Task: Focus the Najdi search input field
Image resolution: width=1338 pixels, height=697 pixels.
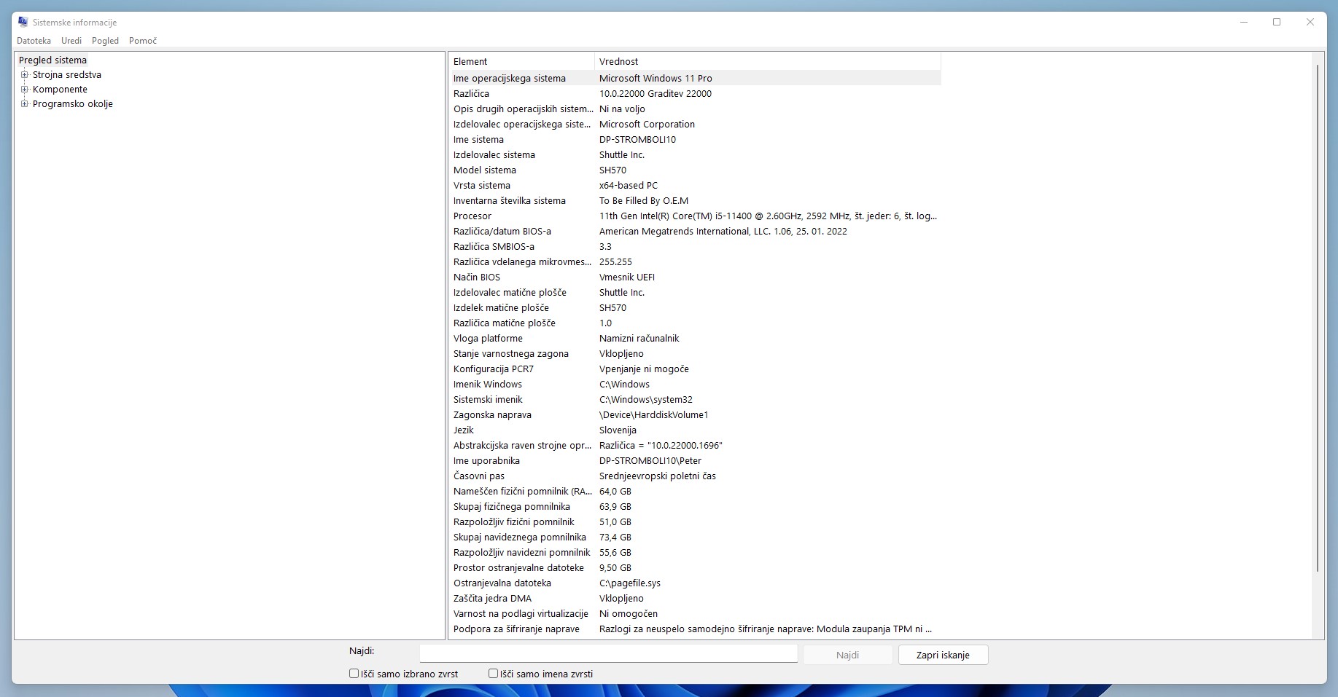Action: click(608, 653)
